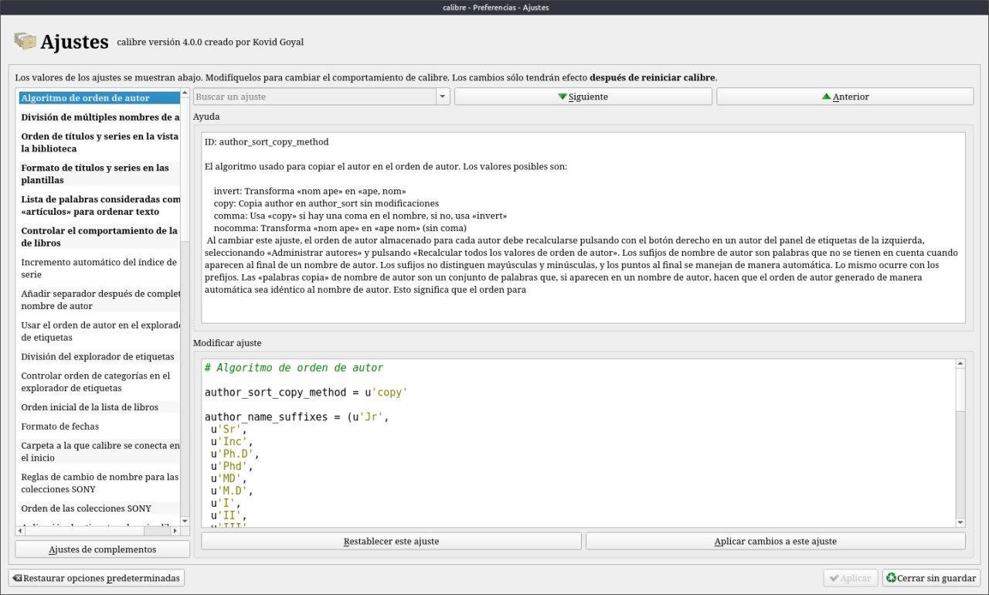This screenshot has width=989, height=595.
Task: Click the calibre books icon beside Ajustes
Action: click(25, 41)
